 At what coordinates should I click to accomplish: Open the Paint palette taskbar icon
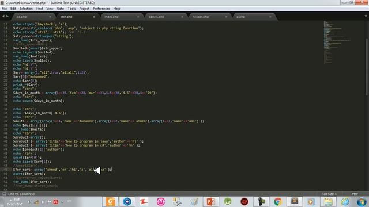[194, 202]
